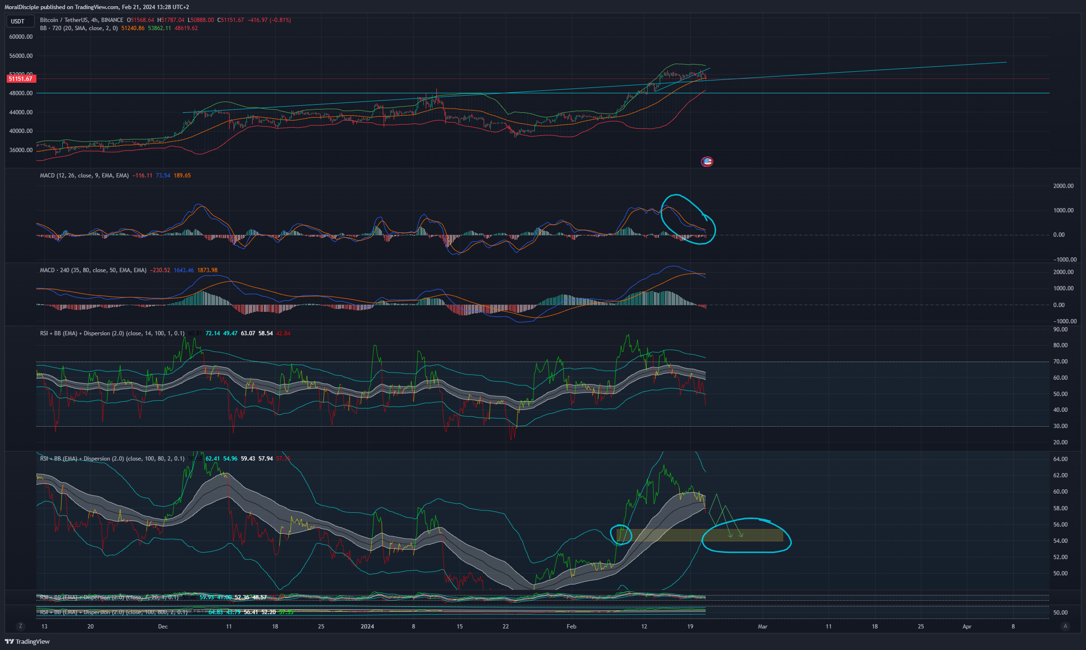
Task: Click the Feb label on the time axis
Action: (x=571, y=627)
